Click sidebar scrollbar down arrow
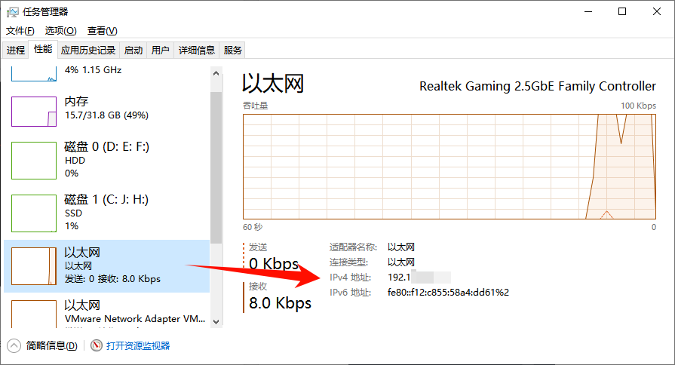The height and width of the screenshot is (365, 675). tap(216, 321)
